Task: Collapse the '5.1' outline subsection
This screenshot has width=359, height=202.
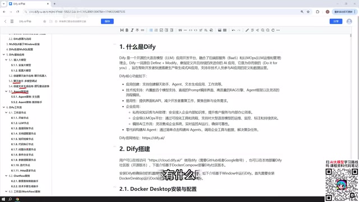Action: tap(6, 60)
